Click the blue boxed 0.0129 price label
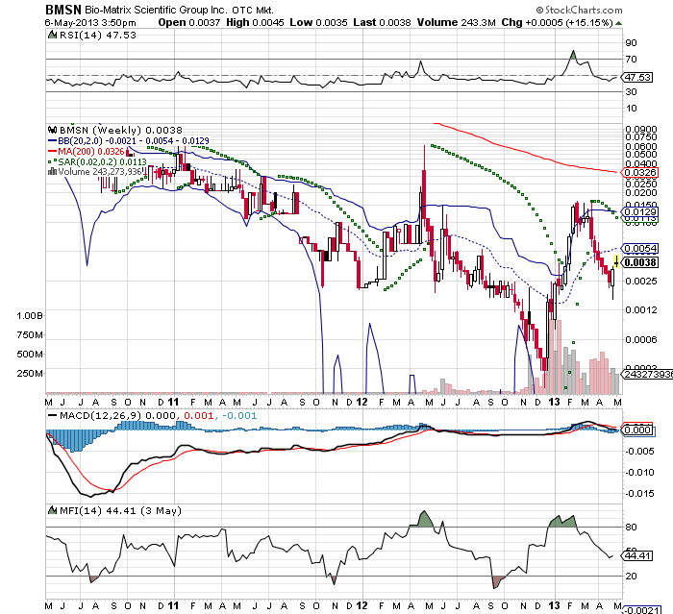The height and width of the screenshot is (614, 673). [640, 212]
